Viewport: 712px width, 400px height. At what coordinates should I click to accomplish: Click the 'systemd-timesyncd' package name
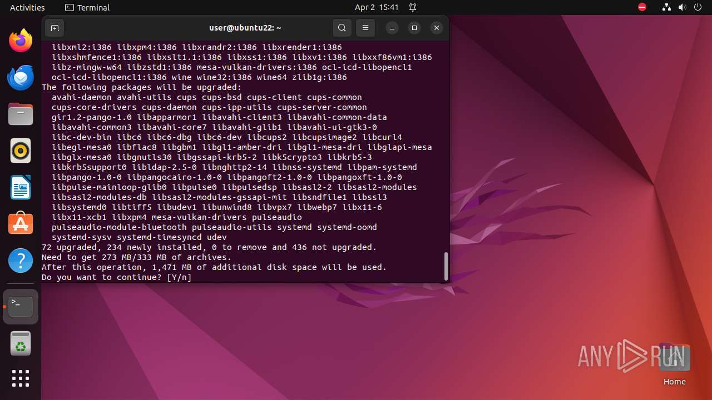pyautogui.click(x=159, y=237)
